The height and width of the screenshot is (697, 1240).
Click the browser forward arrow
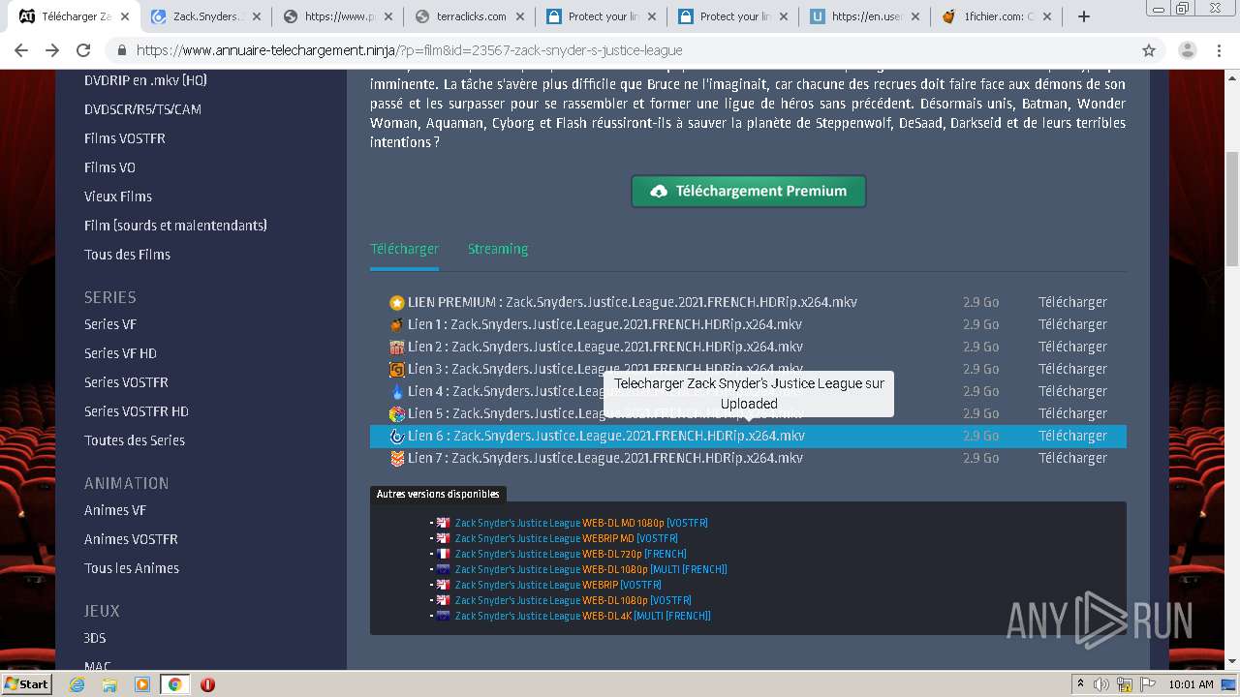click(x=52, y=50)
